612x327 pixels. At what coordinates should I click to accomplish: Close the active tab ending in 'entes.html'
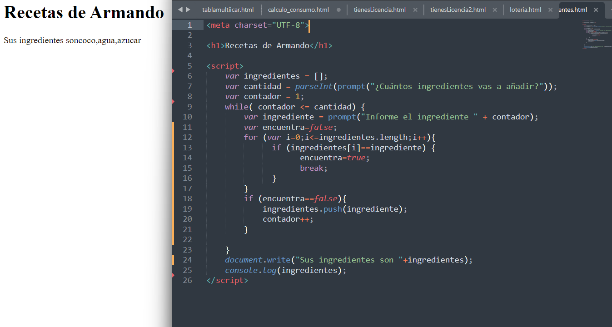tap(596, 10)
